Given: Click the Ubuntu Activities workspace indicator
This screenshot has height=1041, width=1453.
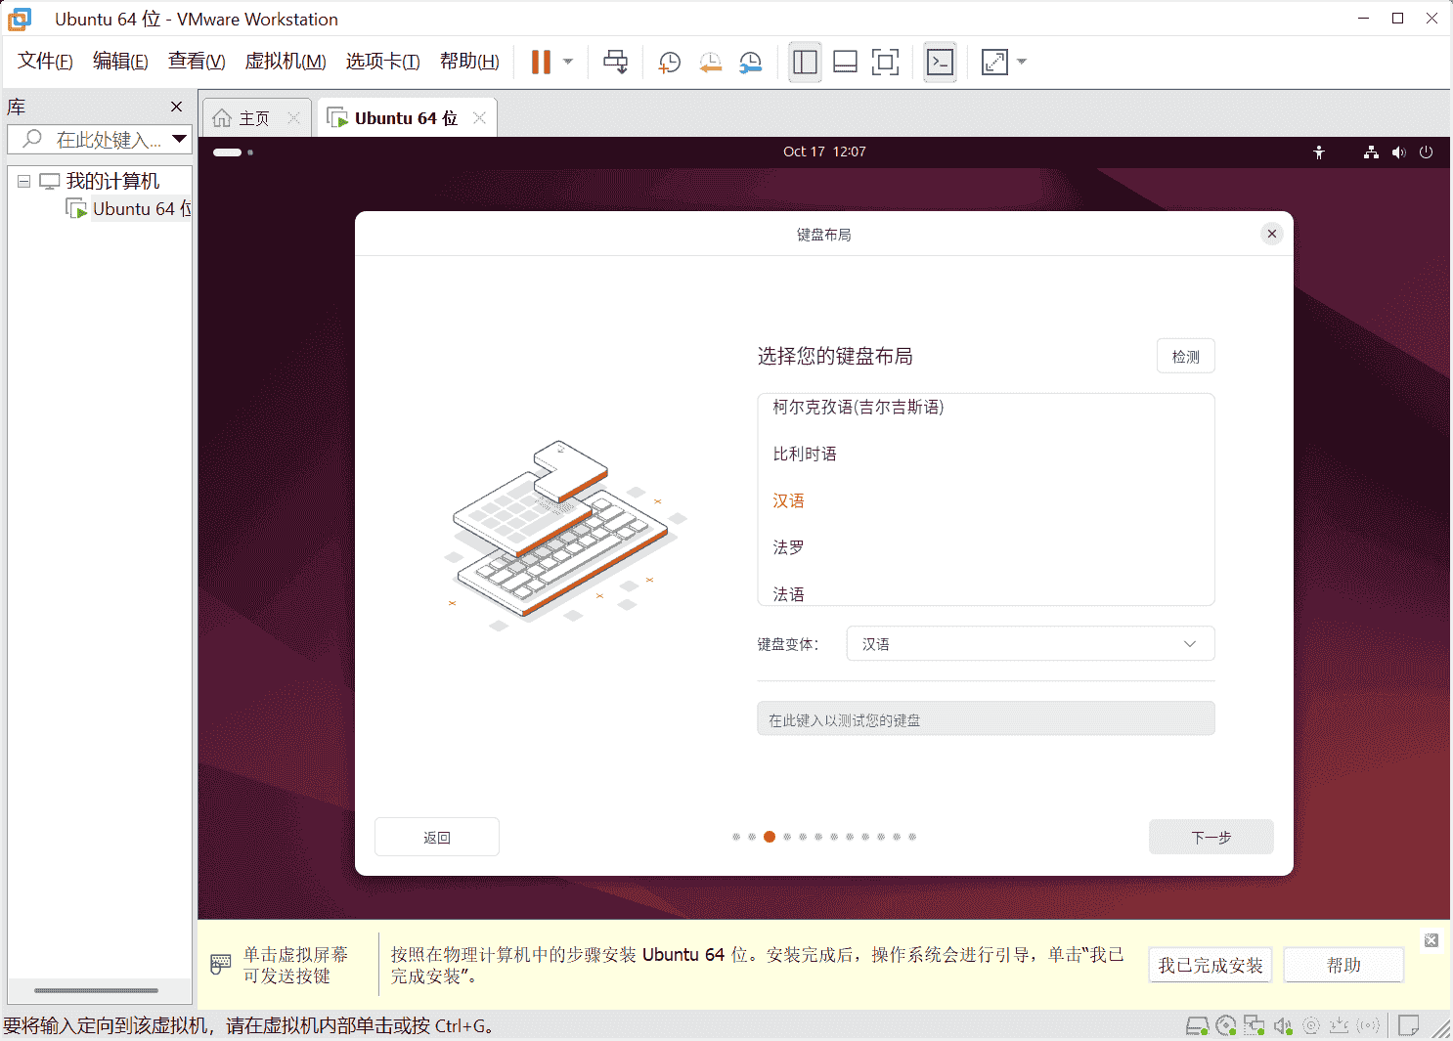Looking at the screenshot, I should tap(233, 152).
